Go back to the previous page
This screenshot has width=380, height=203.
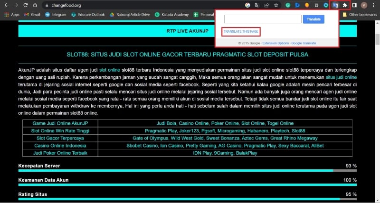coord(7,5)
